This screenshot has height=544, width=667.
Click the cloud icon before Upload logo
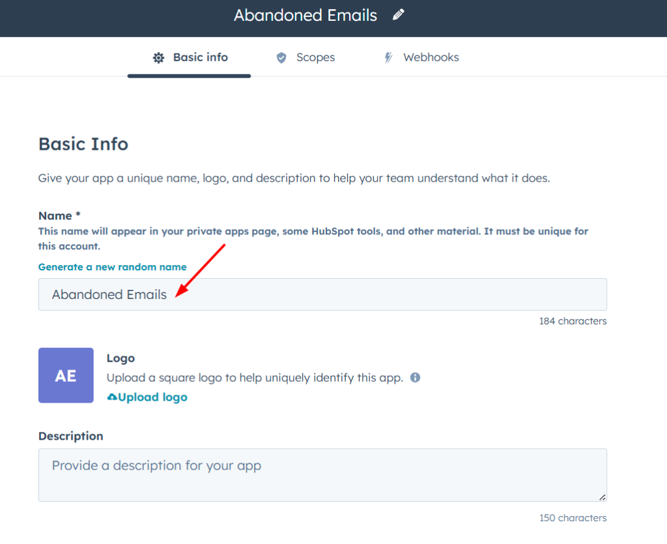pos(112,397)
